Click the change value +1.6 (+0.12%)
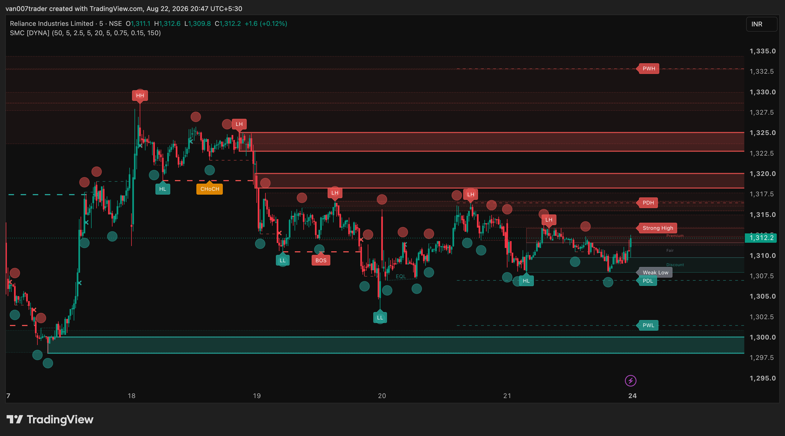The height and width of the screenshot is (436, 785). pos(266,23)
